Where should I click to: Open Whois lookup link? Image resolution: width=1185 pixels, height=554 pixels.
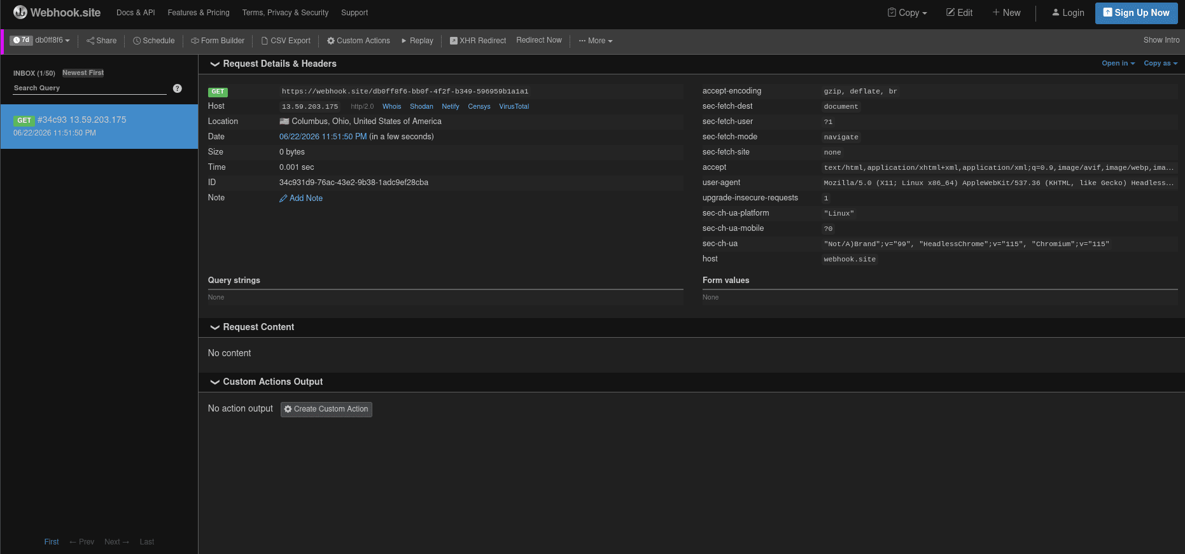[x=392, y=107]
